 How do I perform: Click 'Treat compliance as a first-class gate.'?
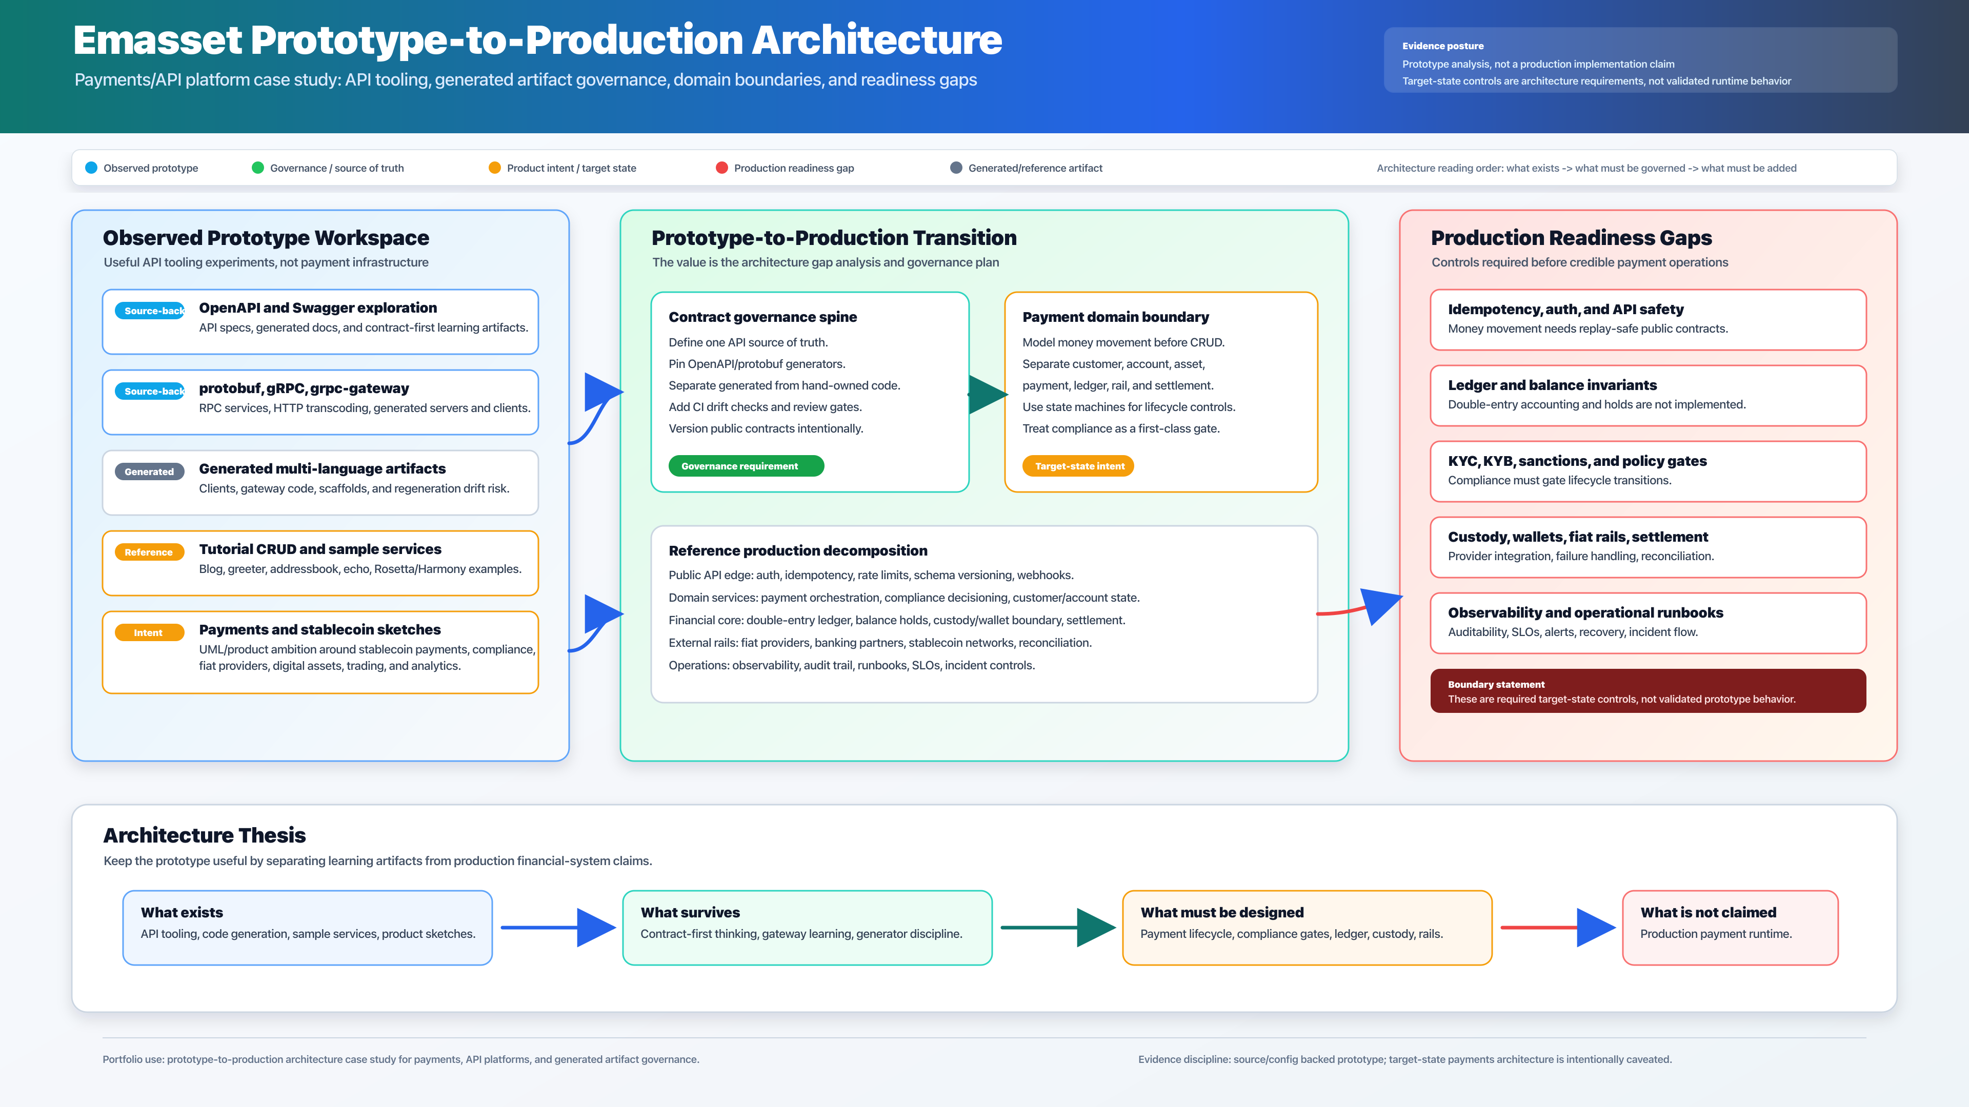[x=1121, y=428]
